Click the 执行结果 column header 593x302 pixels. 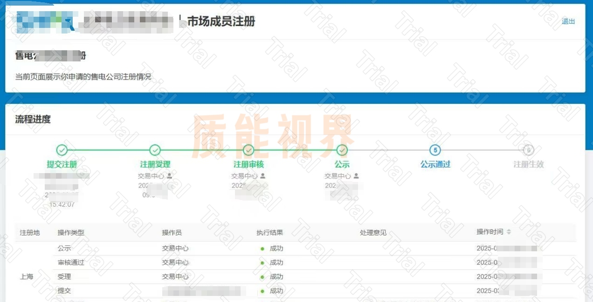[x=269, y=232]
